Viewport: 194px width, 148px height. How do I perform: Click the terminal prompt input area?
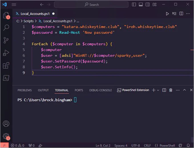coord(75,100)
